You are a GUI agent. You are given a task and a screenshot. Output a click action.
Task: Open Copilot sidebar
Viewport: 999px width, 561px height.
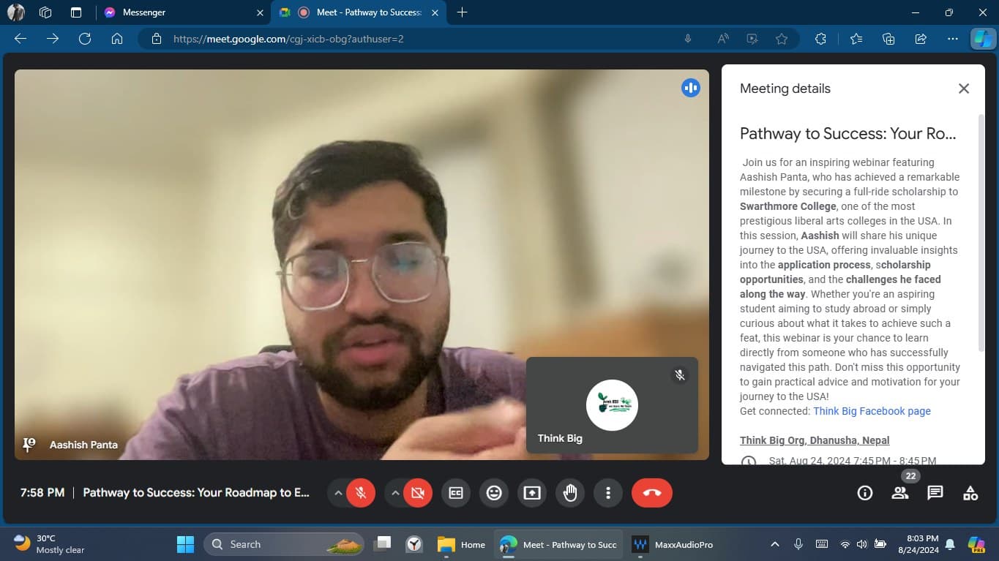[983, 39]
